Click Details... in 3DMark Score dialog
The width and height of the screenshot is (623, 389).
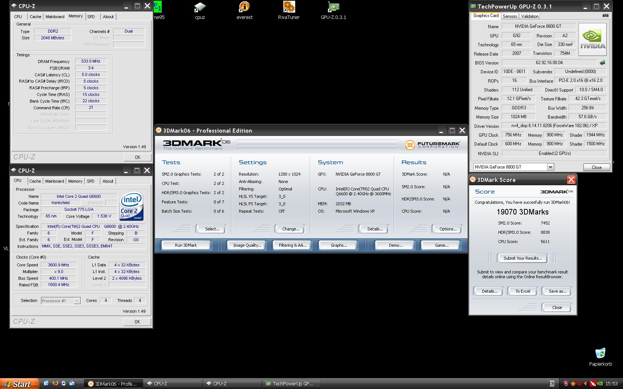[489, 291]
